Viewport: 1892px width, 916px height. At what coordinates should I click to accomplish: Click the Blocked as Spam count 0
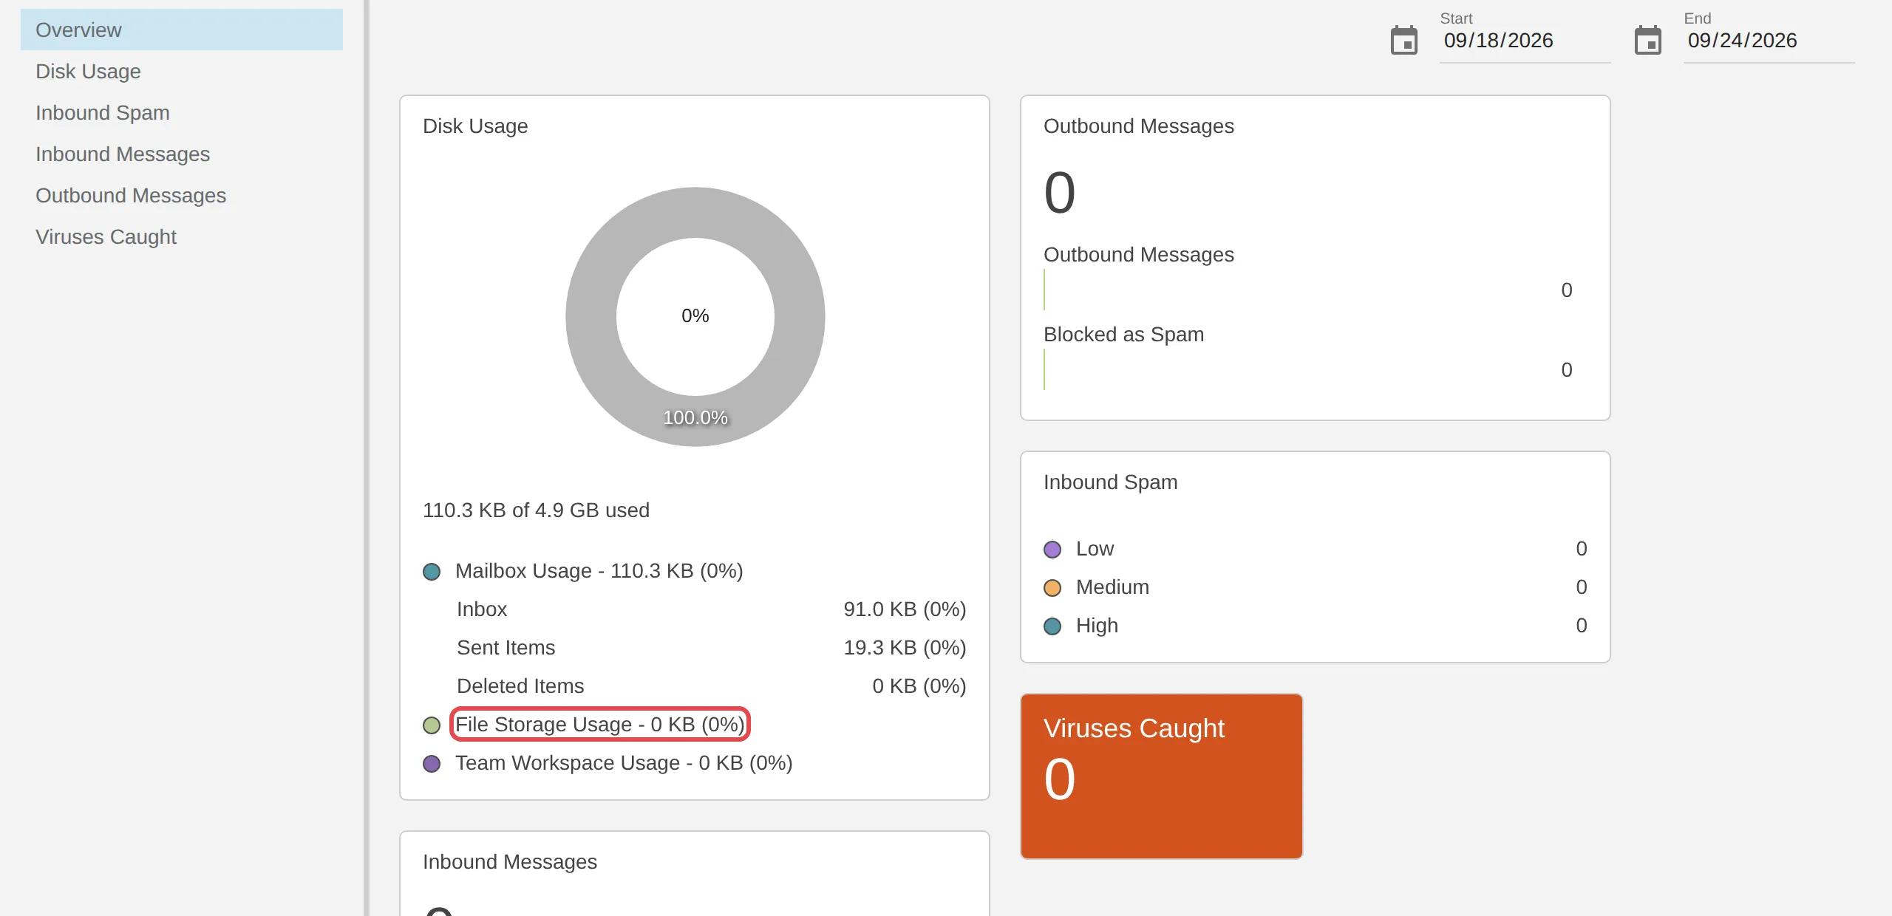(1566, 370)
